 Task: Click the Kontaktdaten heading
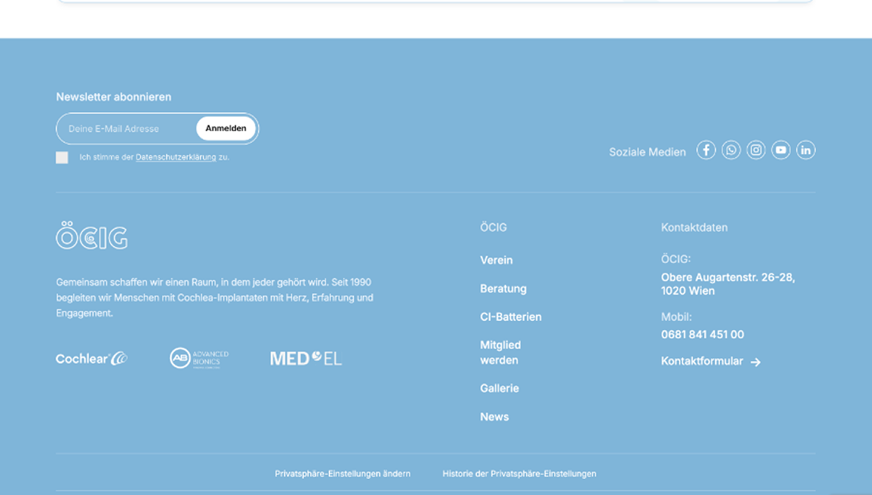(694, 228)
